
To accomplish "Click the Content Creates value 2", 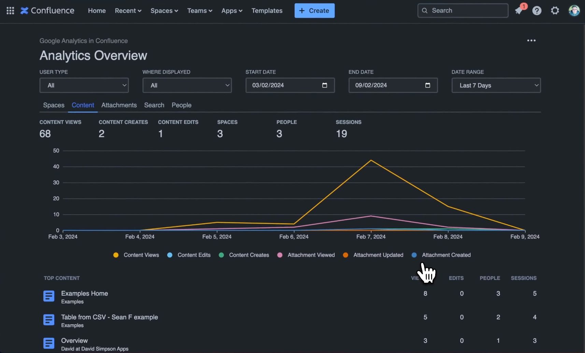I will pos(102,133).
